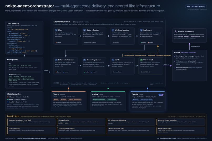The width and height of the screenshot is (212, 141).
Task: Open the github.com/noktohq/nokto-agent-orchestrator link
Action: (x=32, y=138)
